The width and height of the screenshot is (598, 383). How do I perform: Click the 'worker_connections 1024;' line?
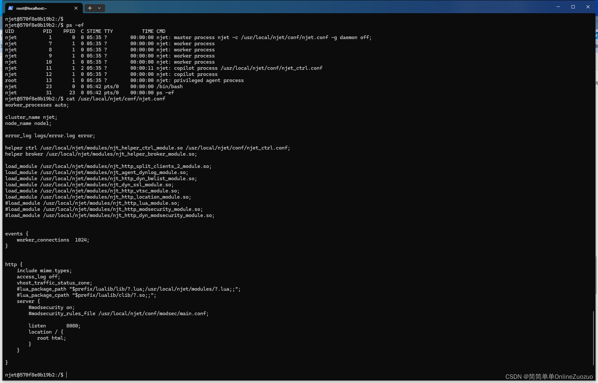pos(53,240)
